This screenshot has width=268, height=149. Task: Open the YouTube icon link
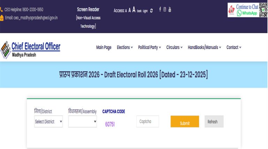pos(170,10)
